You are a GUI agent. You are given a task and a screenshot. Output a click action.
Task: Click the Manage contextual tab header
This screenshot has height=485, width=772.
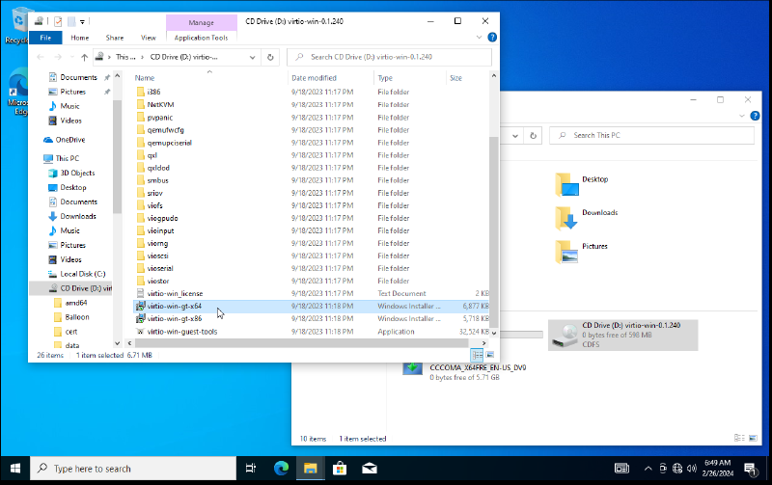click(x=202, y=22)
